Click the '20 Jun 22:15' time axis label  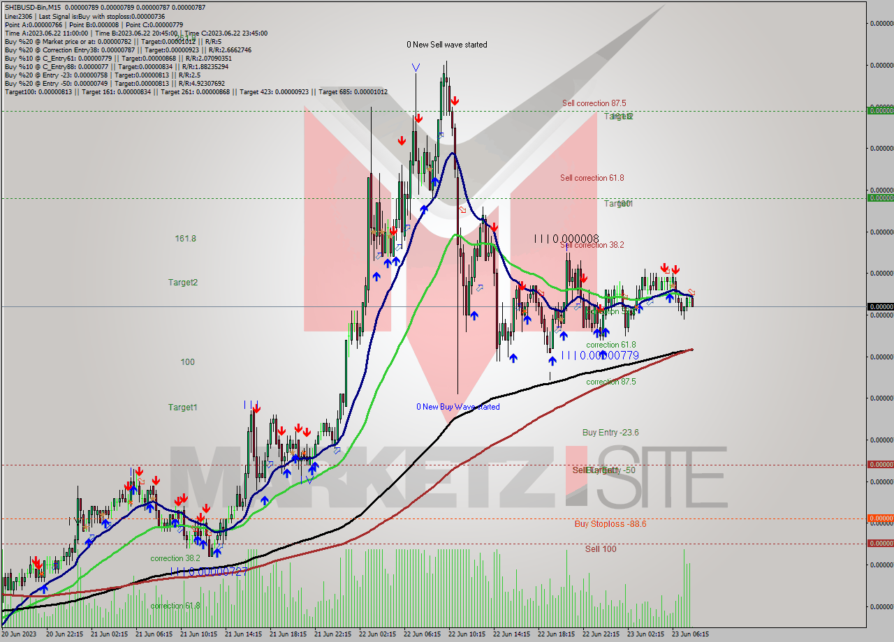[x=65, y=634]
